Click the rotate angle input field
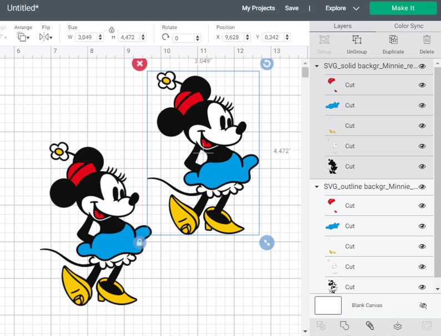 [183, 38]
